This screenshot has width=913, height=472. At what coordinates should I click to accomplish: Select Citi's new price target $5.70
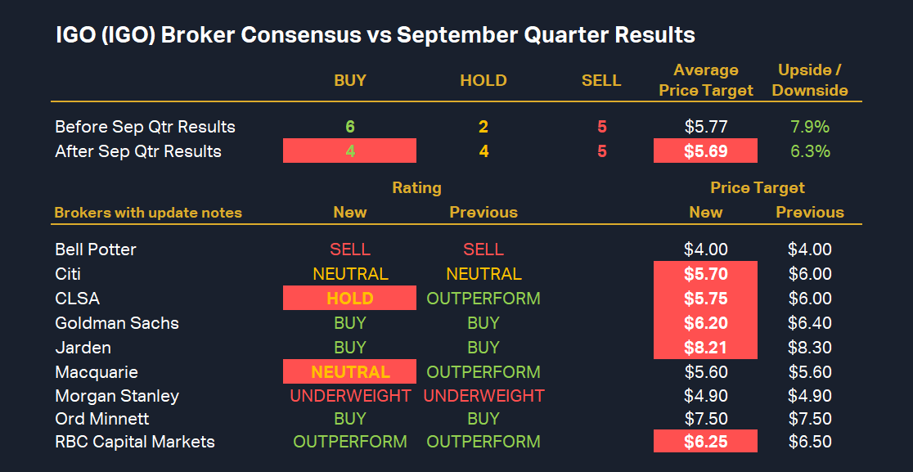705,274
